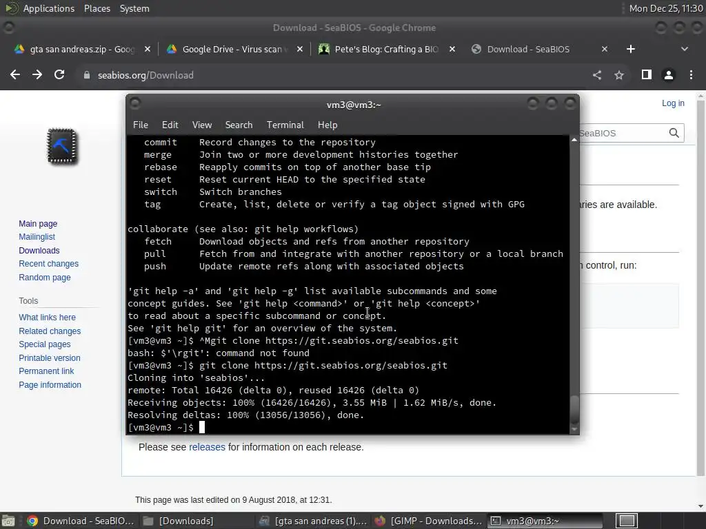Click the wiki search magnifier icon
The width and height of the screenshot is (706, 529).
[x=674, y=133]
